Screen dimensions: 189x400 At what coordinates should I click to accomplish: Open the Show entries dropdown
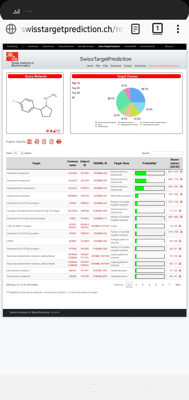18,153
